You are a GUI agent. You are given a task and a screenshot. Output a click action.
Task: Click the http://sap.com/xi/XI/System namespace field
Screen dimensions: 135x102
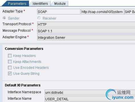103,12
